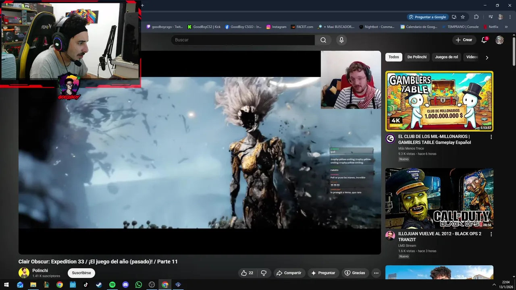This screenshot has width=516, height=290.
Task: Open Netflix bookmark
Action: coord(491,27)
